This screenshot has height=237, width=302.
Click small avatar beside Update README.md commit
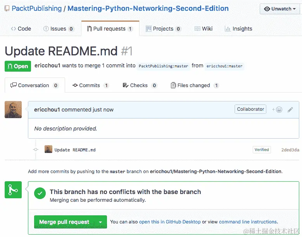[x=48, y=149]
